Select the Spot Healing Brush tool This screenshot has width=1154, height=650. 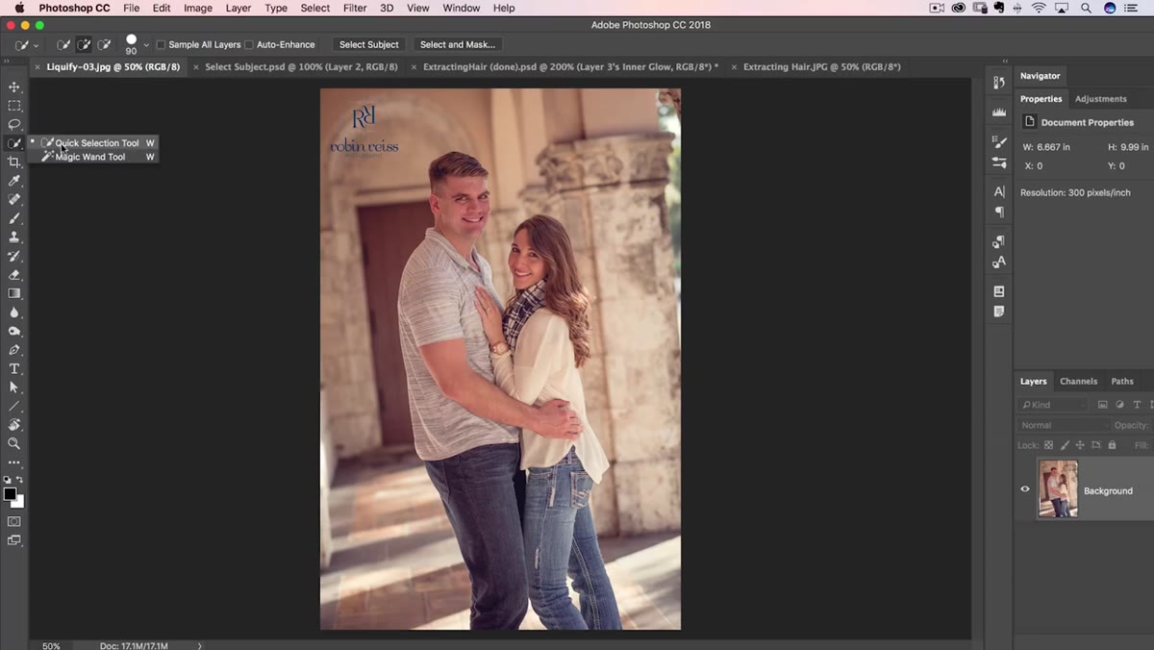tap(14, 199)
